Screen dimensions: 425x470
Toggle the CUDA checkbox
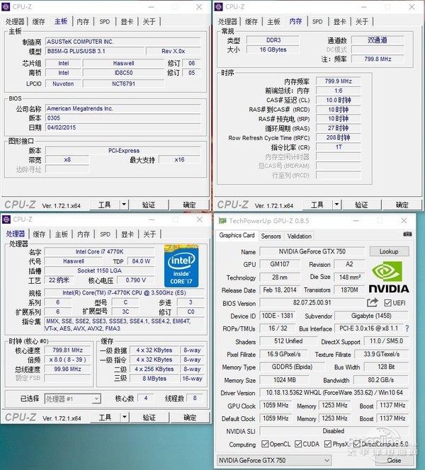298,444
